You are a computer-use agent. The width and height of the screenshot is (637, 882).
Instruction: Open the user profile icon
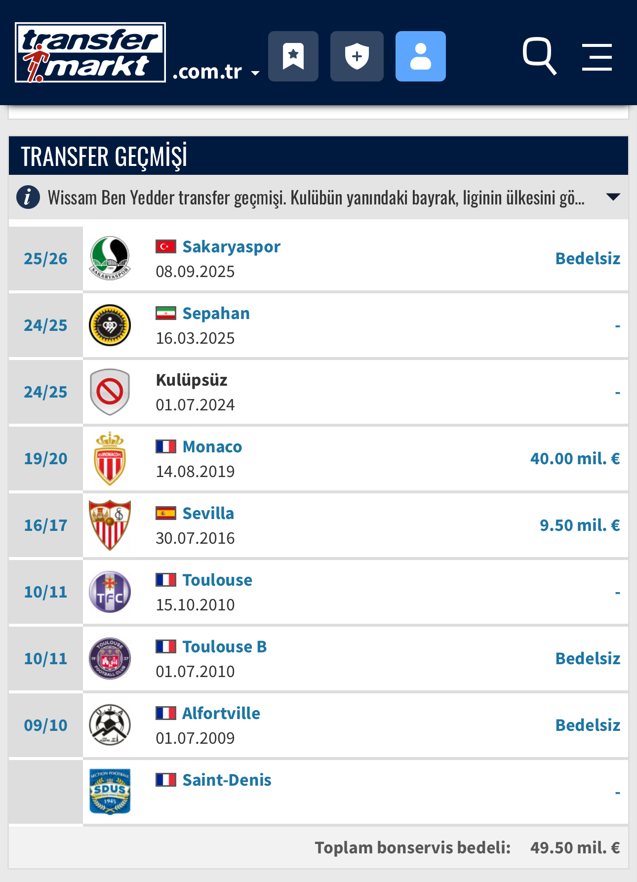tap(421, 56)
